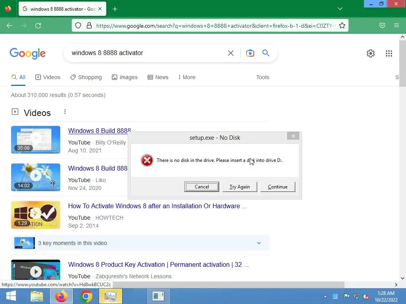Click the horizontal scrollbar right arrow
Viewport: 406px width, 304px height.
pos(396,285)
